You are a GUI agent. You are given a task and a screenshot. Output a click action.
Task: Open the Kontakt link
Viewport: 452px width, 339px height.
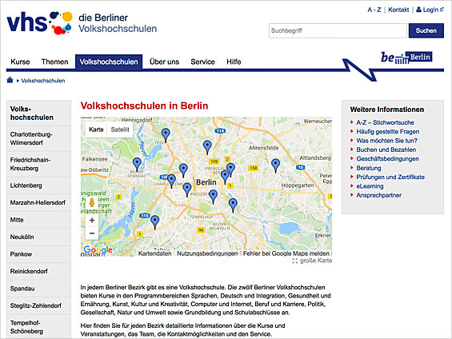tap(398, 10)
